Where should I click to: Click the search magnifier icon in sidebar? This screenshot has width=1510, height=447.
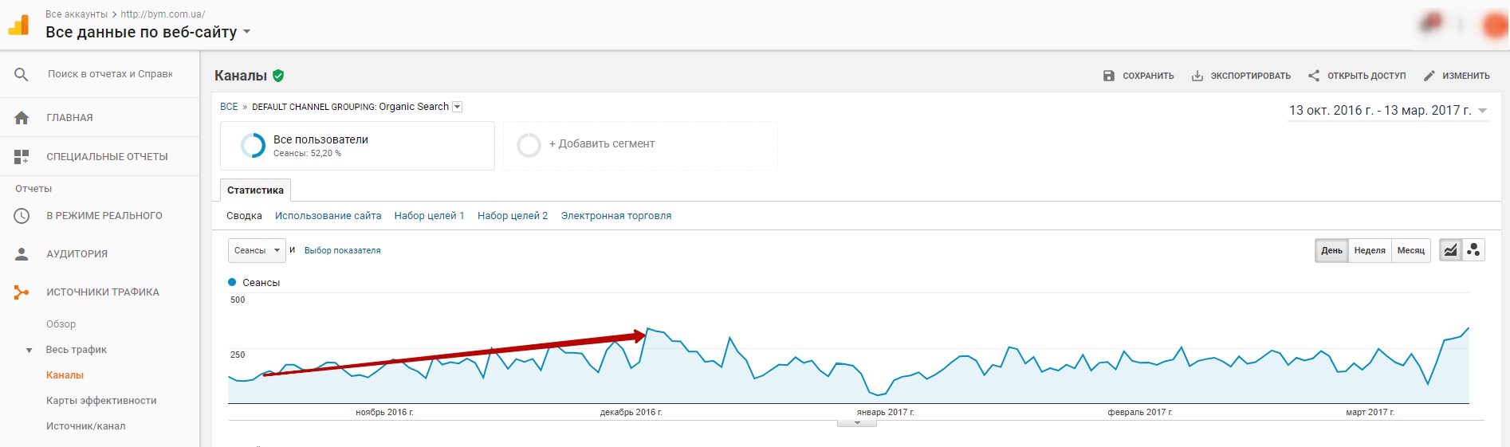tap(22, 74)
